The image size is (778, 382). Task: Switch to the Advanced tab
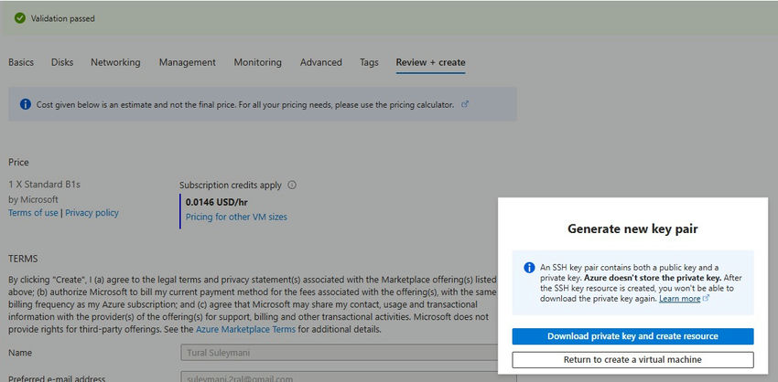coord(320,62)
